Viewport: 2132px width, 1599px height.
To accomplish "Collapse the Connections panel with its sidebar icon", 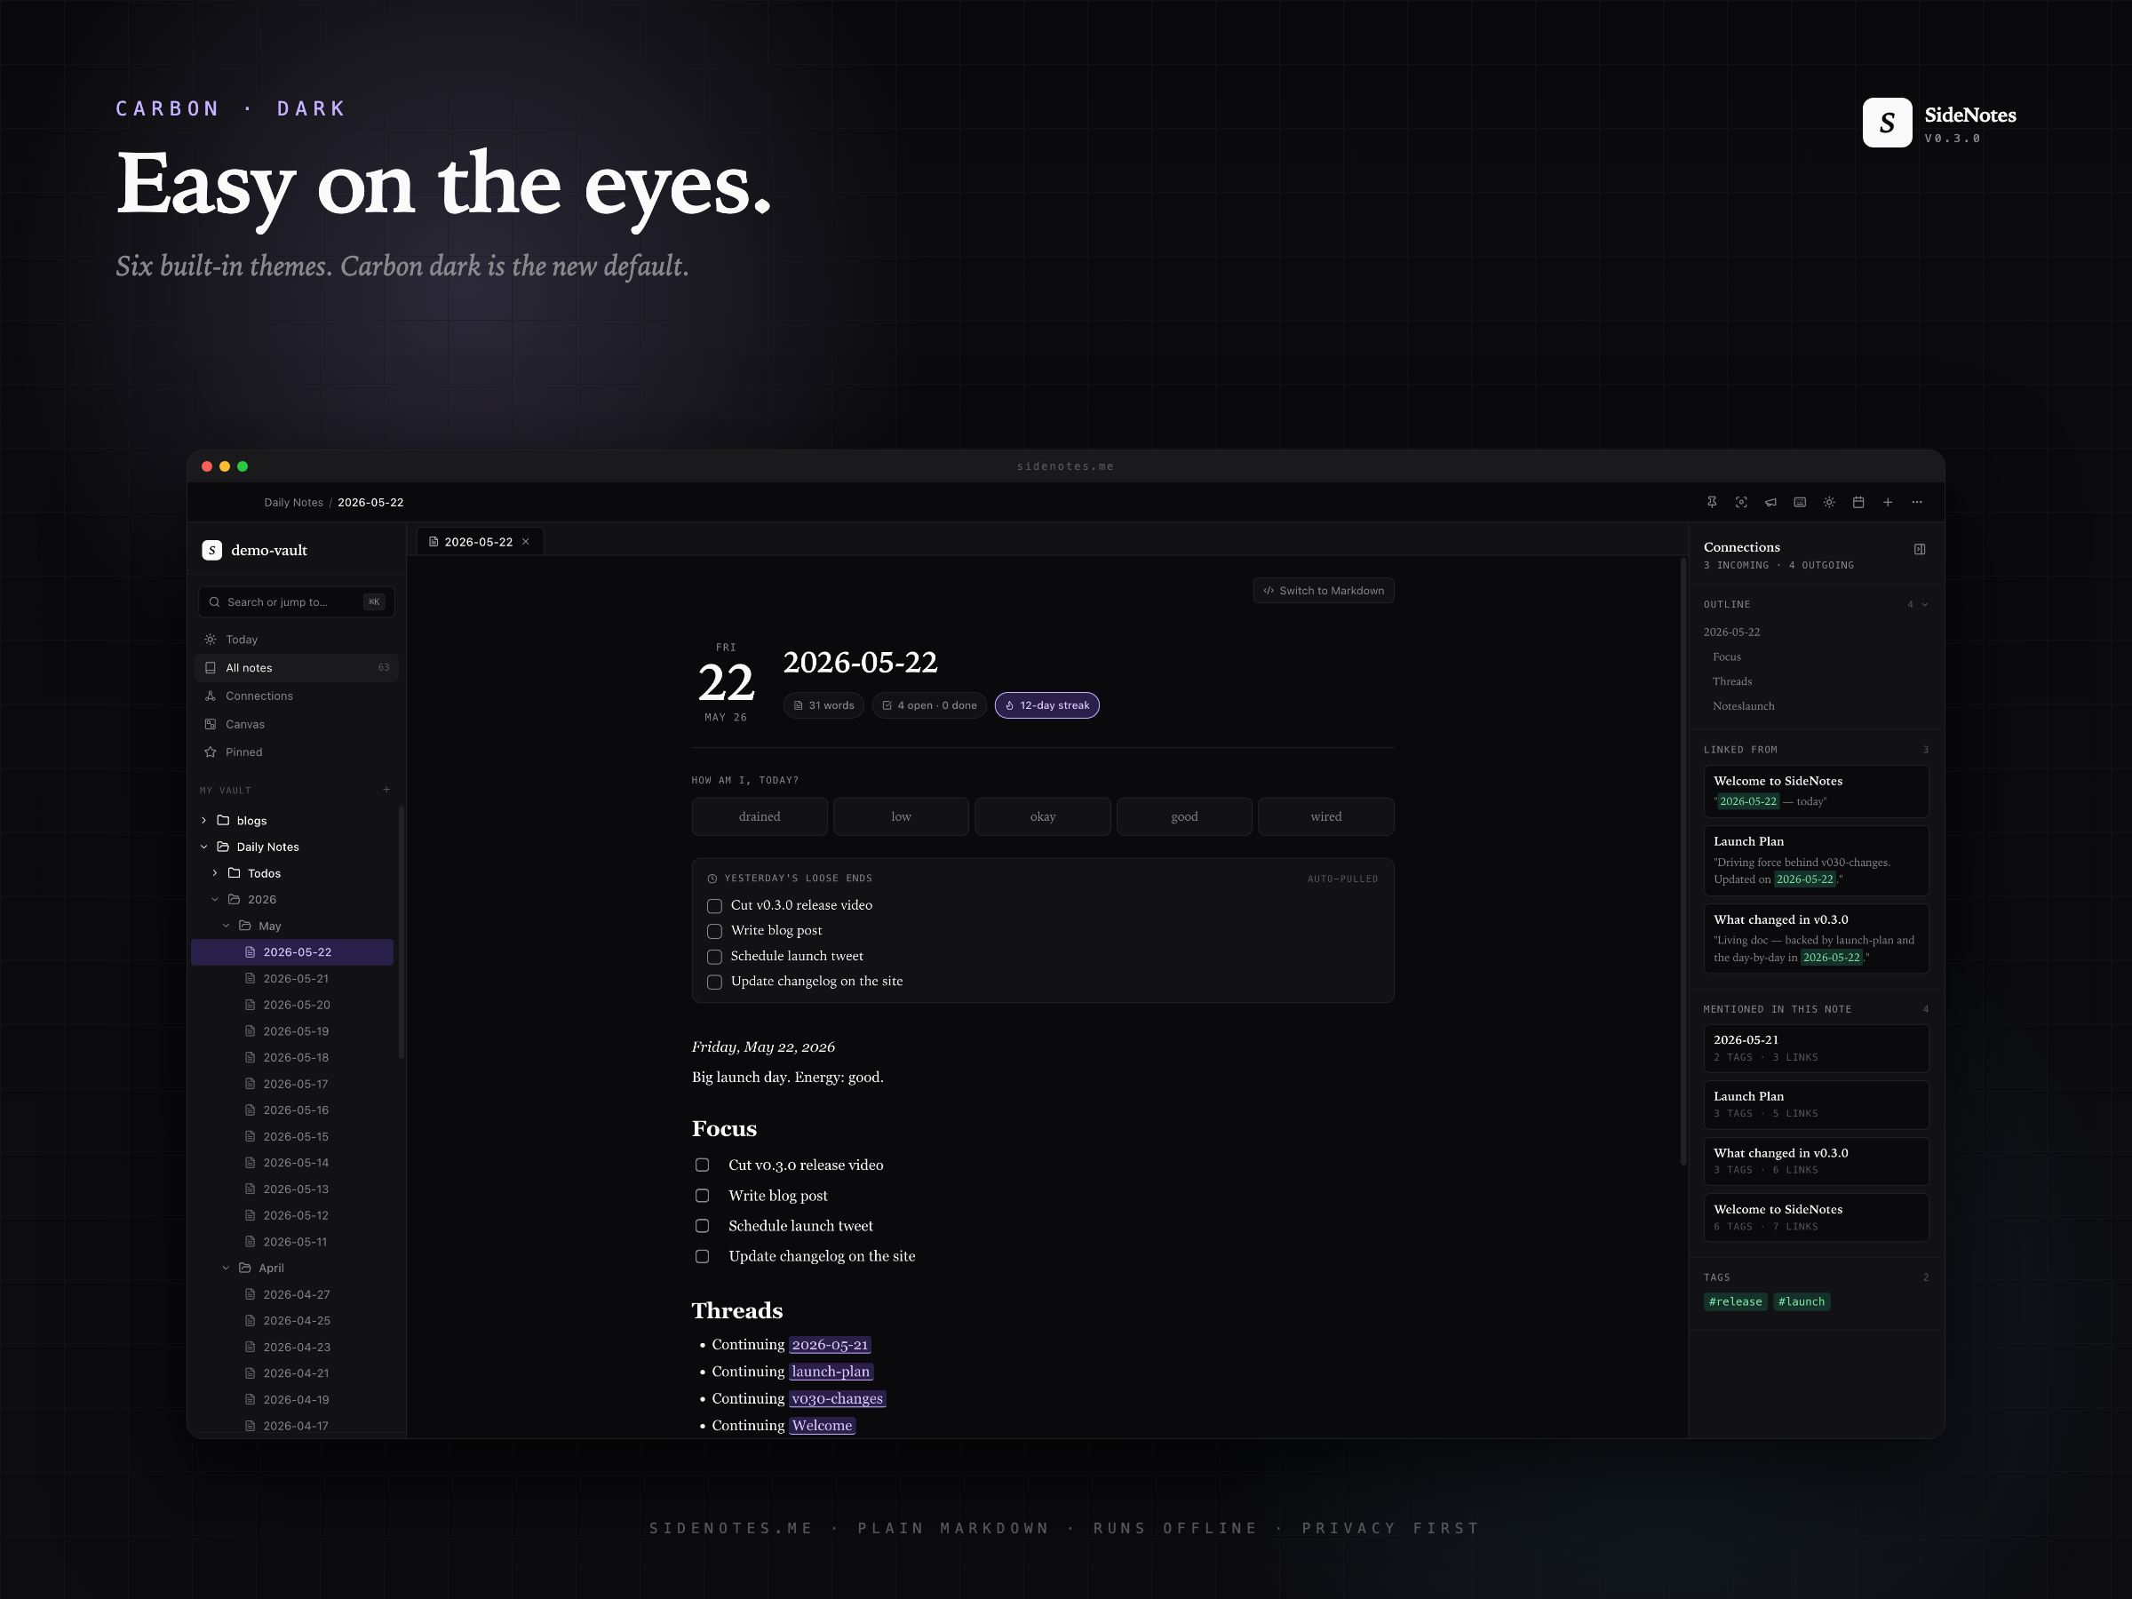I will point(1919,549).
